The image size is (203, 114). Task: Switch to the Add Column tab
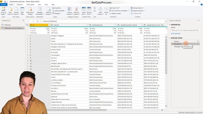click(x=30, y=5)
